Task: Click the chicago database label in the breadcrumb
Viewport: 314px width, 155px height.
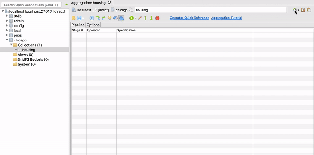Action: (122, 10)
